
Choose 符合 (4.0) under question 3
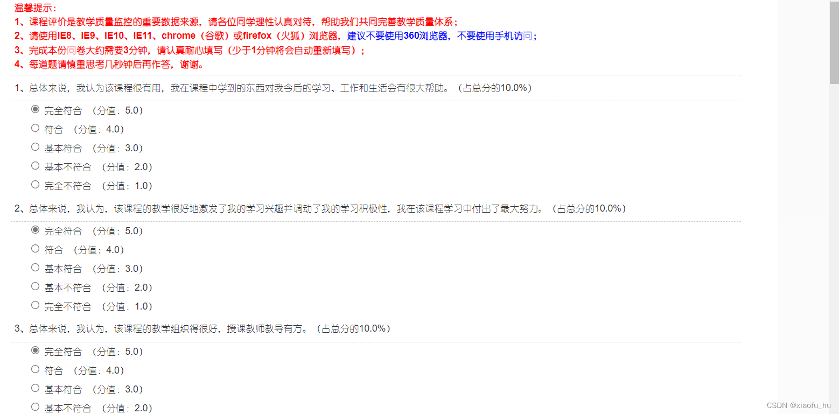[x=36, y=369]
